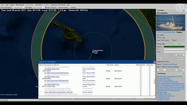
Task: Open the Unit Orders menu
Action: click(x=39, y=5)
